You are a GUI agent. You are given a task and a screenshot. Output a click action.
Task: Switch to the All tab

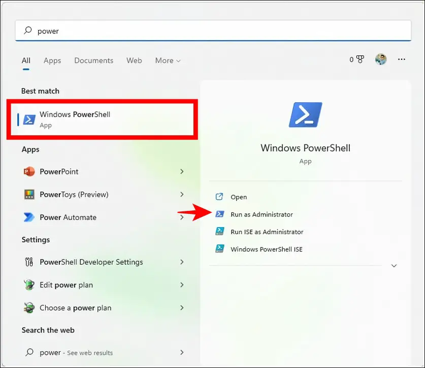pos(26,60)
